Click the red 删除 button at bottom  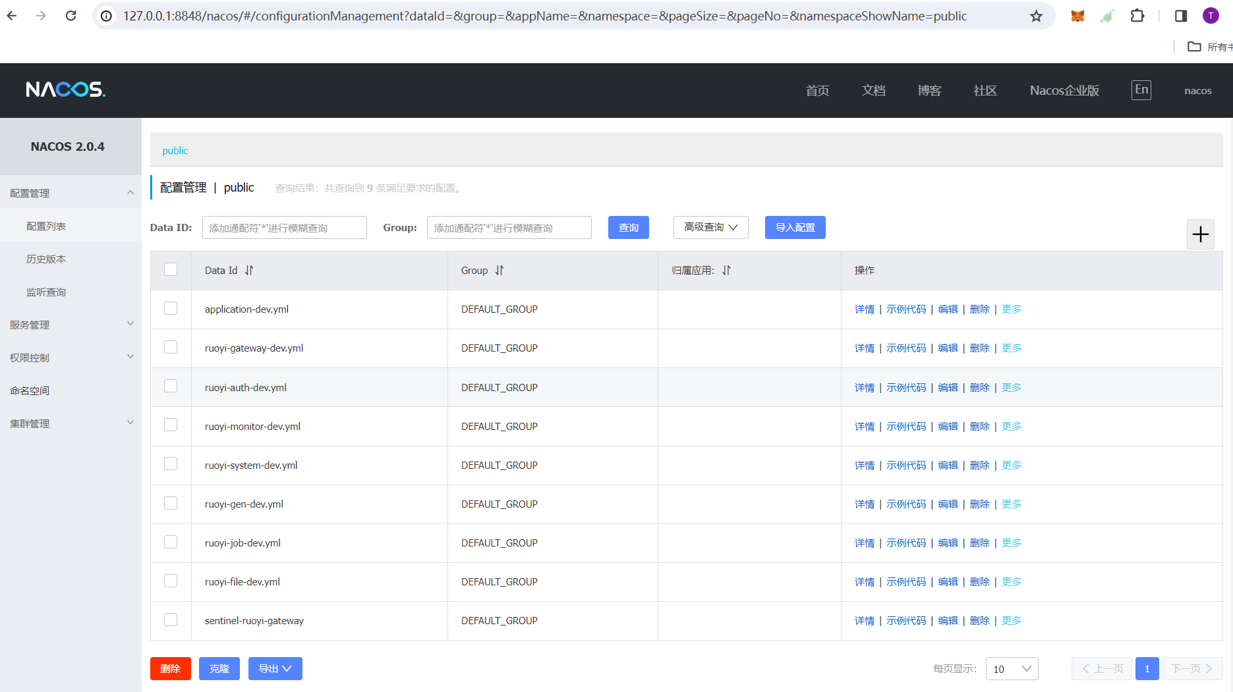[x=170, y=669]
